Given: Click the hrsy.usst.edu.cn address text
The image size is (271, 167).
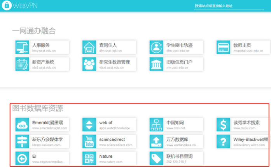Looking at the screenshot, I should (x=44, y=51).
